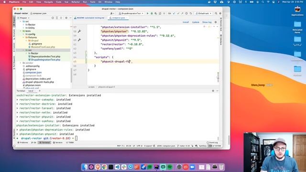Open the search everywhere magnifier in PhpStorm
This screenshot has height=172, width=306.
[x=216, y=13]
